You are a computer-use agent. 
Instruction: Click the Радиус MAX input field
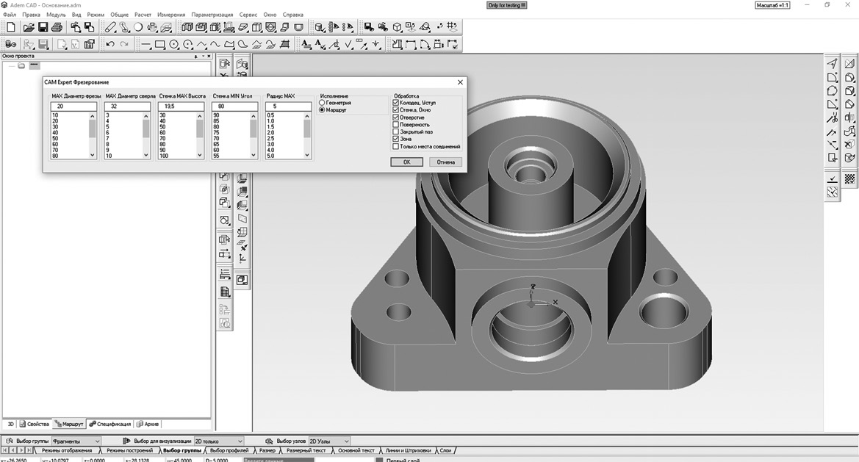288,107
